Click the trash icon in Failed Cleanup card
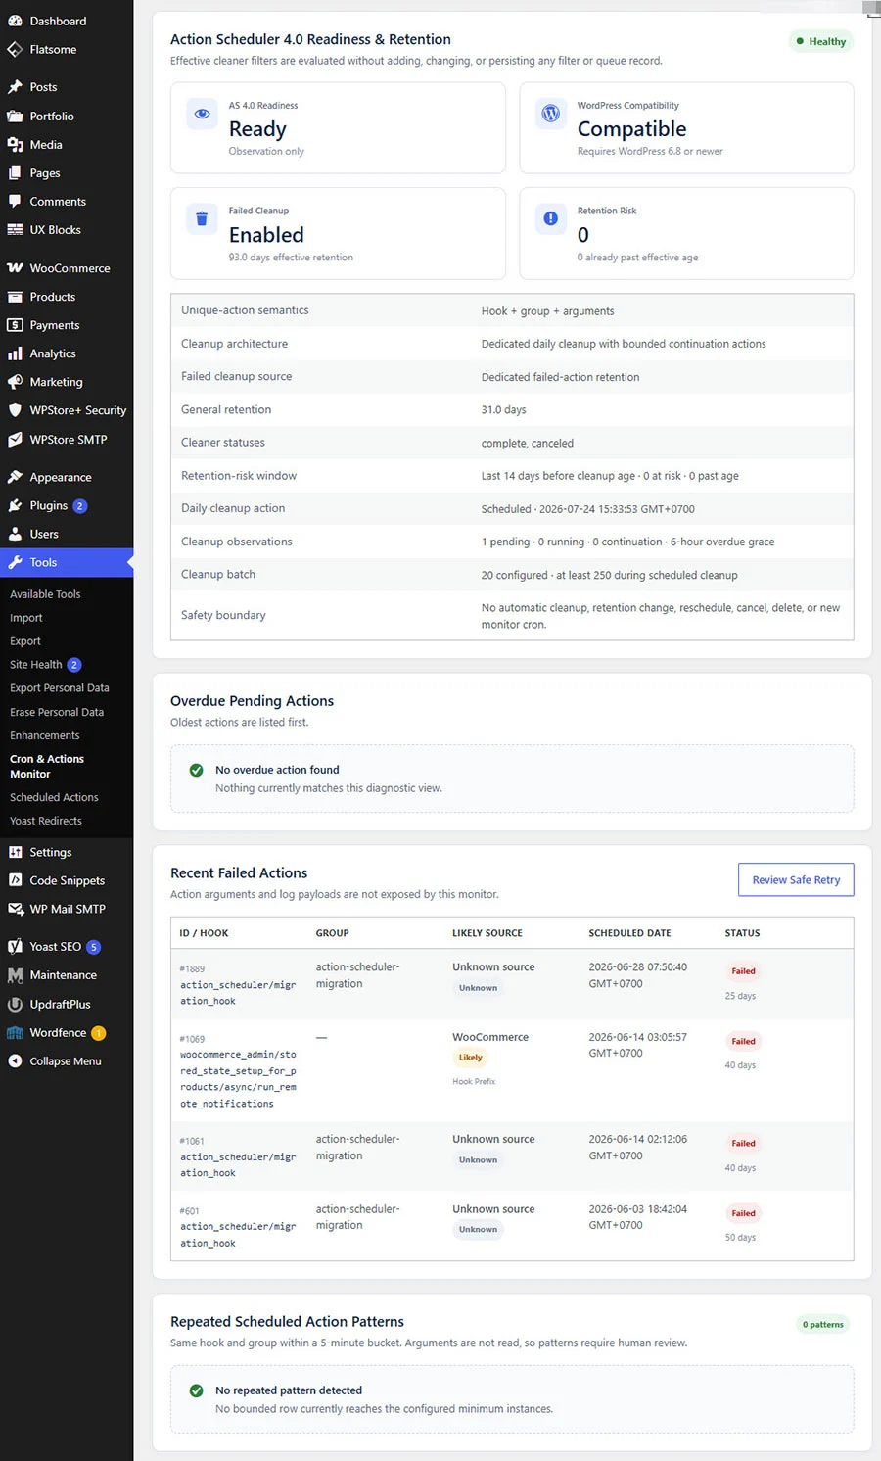The height and width of the screenshot is (1461, 881). 202,218
